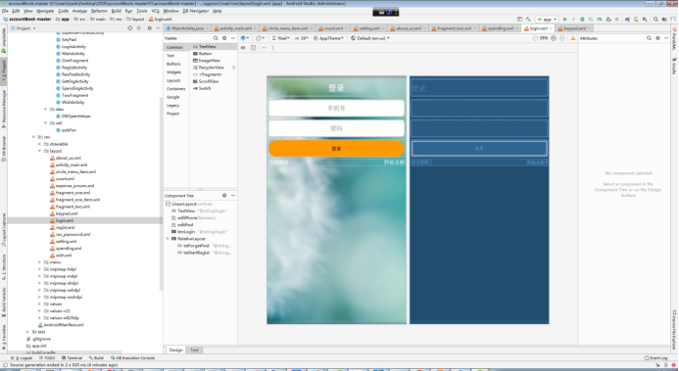Switch to the MainActivity.java tab
This screenshot has height=371, width=679.
[x=187, y=28]
